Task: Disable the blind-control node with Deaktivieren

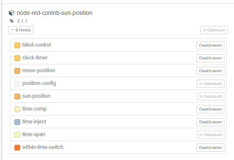Action: 210,45
